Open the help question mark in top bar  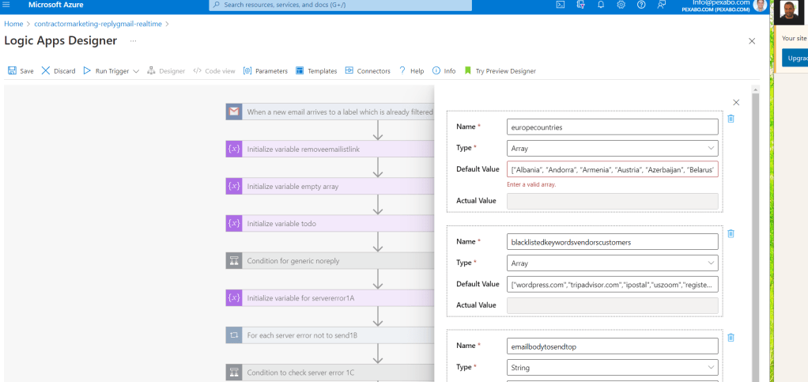pyautogui.click(x=641, y=5)
